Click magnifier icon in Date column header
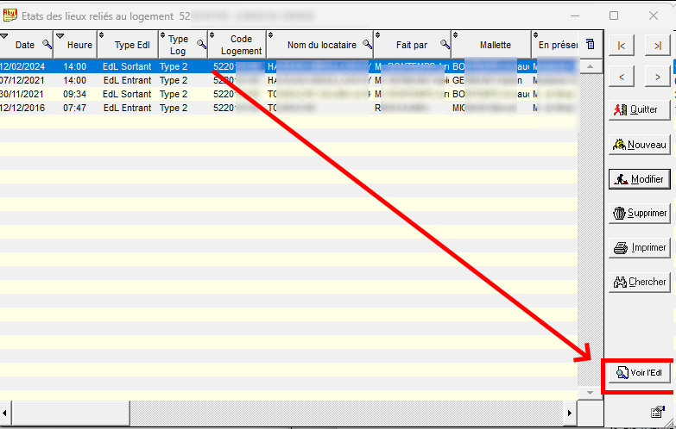676x429 pixels. (x=47, y=45)
